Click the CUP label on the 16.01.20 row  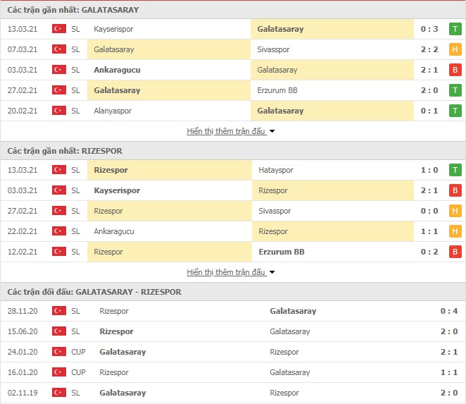78,372
